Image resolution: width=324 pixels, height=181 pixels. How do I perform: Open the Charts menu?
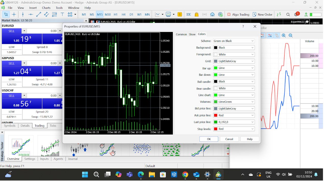click(46, 8)
